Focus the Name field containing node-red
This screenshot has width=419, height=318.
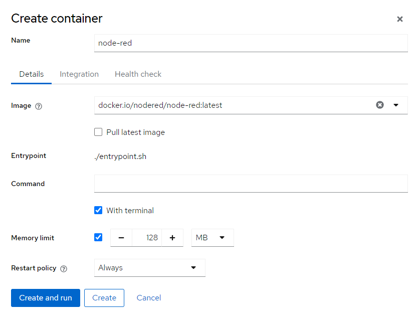point(251,43)
